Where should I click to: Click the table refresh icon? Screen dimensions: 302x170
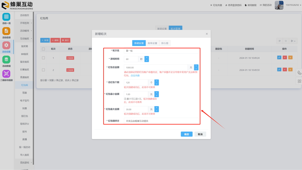(279, 41)
